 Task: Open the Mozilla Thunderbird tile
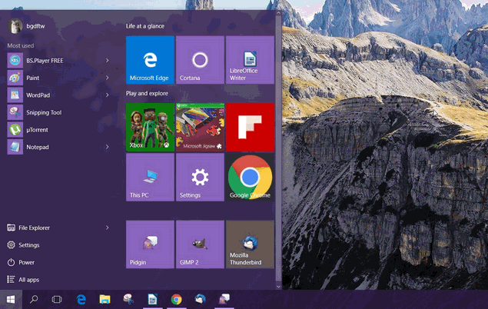[x=250, y=244]
